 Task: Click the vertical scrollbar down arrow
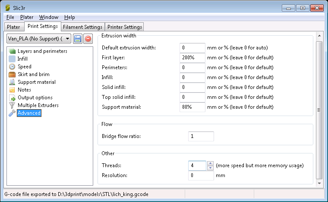tap(319, 183)
